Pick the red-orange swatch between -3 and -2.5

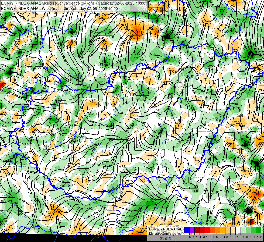coord(212,230)
